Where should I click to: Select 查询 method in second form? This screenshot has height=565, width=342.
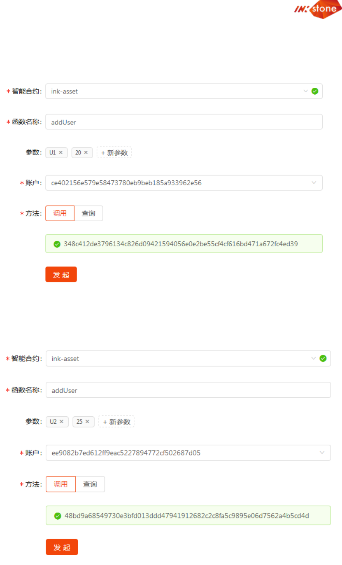point(90,484)
